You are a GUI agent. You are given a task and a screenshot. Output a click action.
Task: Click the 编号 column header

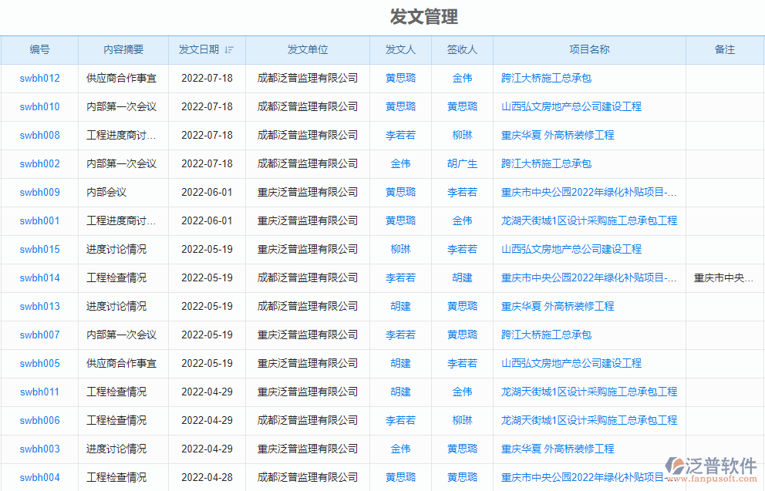pyautogui.click(x=39, y=49)
